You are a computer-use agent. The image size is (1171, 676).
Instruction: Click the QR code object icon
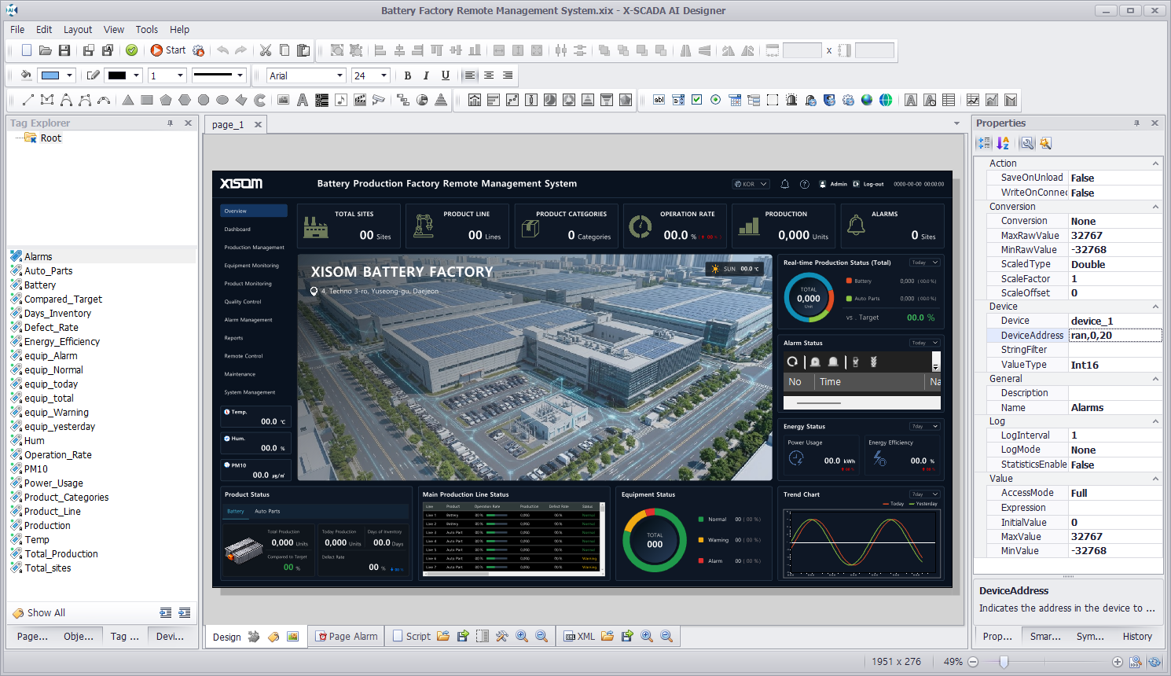(321, 100)
